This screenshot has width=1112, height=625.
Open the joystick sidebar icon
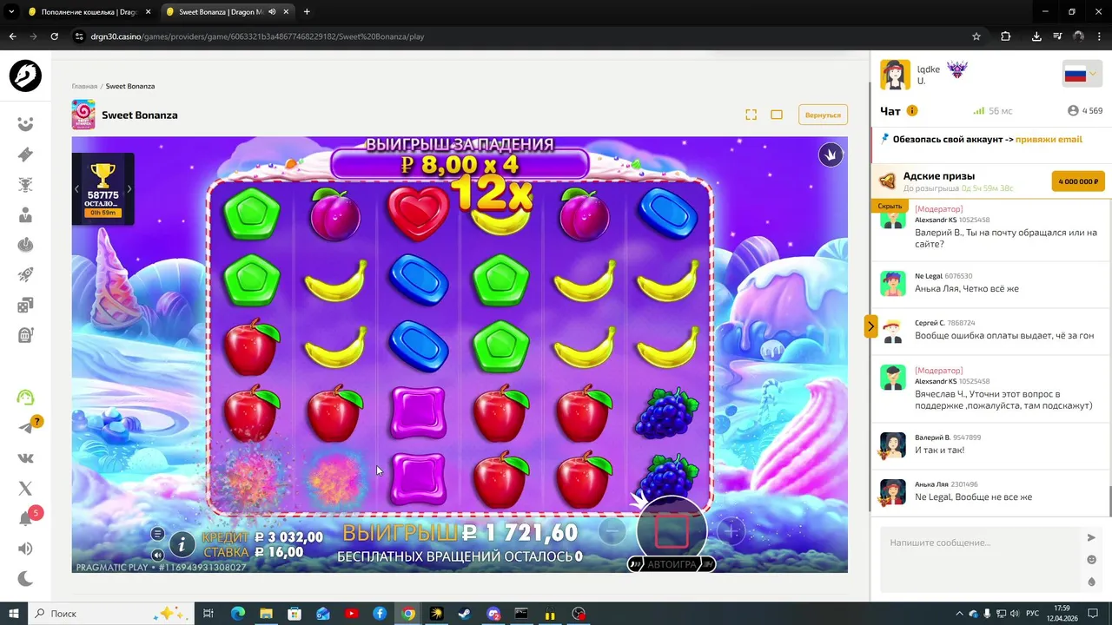[25, 245]
